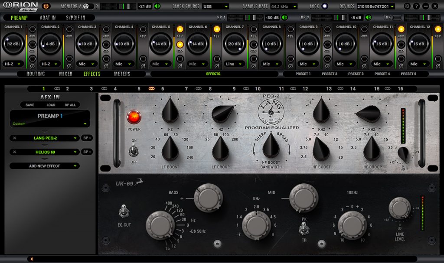Open settings with the gear icon
This screenshot has height=263, width=444.
[x=407, y=6]
